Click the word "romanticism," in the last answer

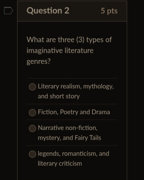point(80,154)
